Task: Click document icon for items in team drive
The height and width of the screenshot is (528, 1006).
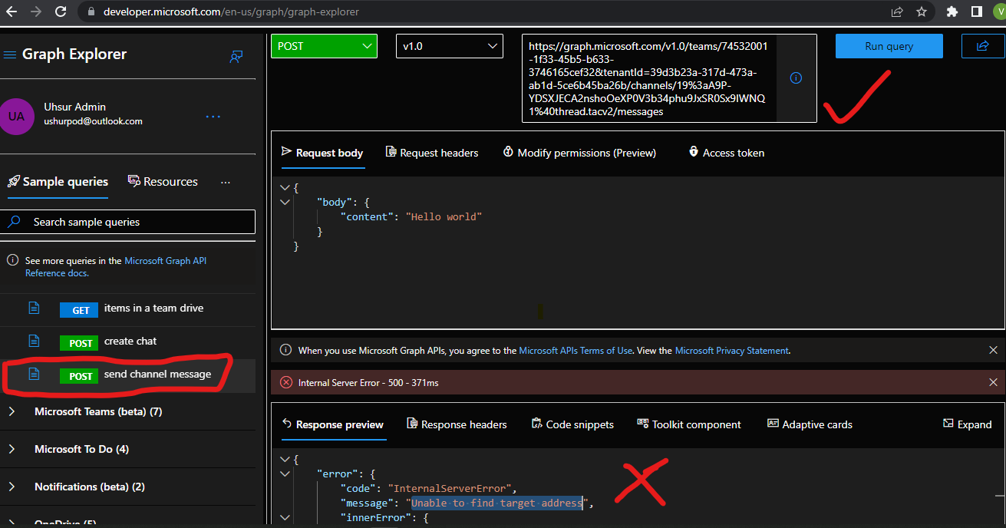Action: (x=34, y=308)
